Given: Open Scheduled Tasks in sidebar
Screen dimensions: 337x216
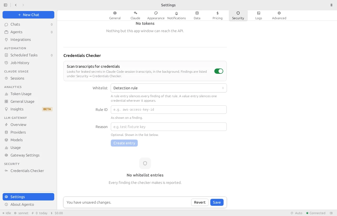Looking at the screenshot, I should click(x=28, y=55).
